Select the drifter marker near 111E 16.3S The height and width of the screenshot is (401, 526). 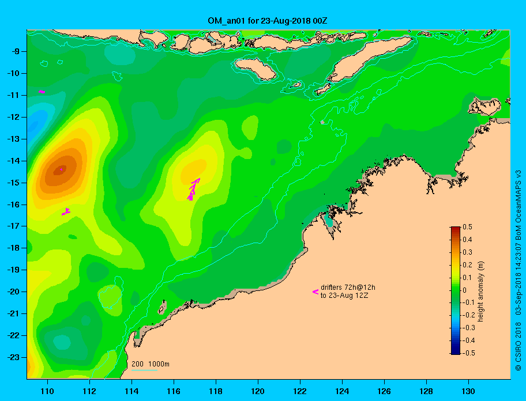[66, 211]
